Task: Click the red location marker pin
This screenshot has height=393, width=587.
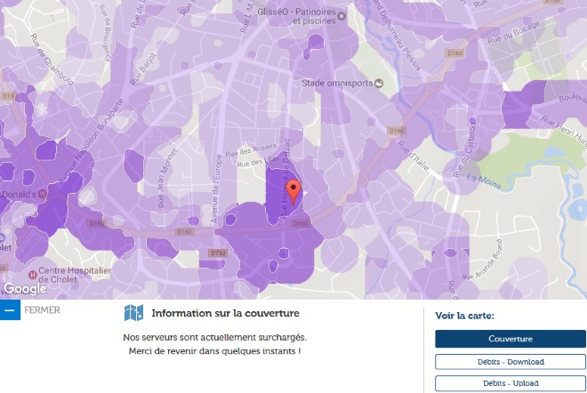Action: click(295, 191)
